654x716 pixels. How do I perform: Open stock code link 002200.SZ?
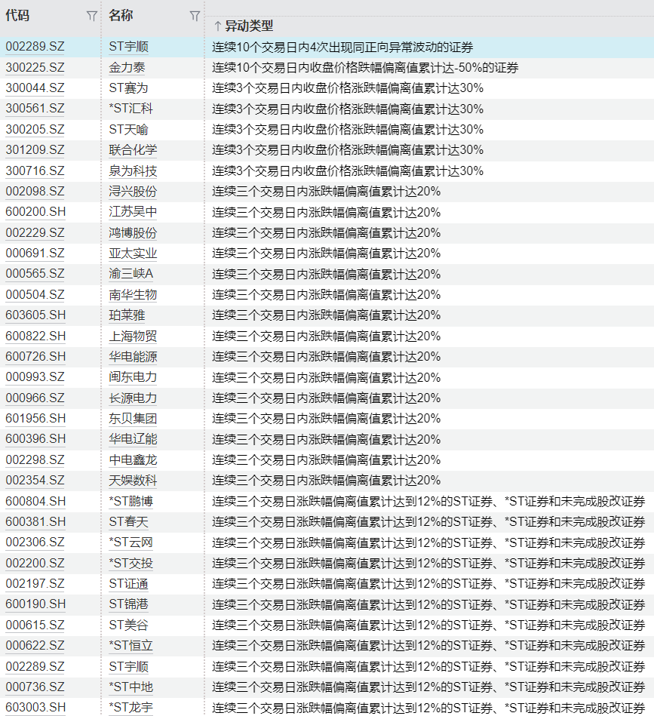coord(35,563)
